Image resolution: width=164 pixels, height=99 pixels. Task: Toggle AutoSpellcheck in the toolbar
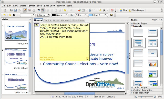click(x=43, y=10)
